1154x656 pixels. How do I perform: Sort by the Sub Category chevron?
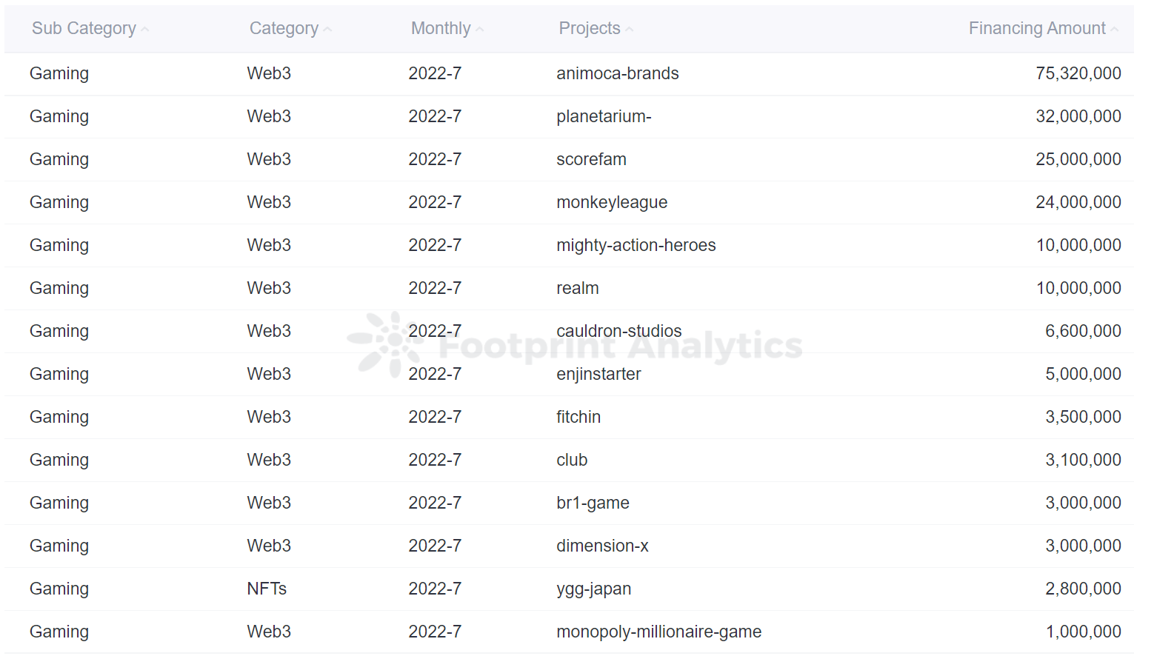(x=145, y=28)
